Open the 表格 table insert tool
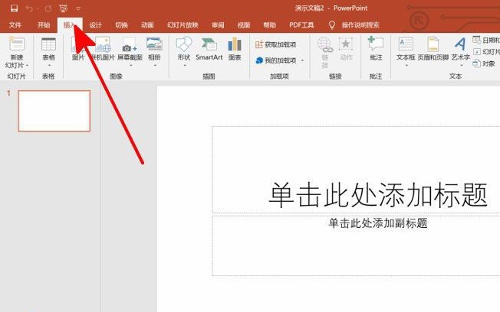500x312 pixels. tap(48, 50)
